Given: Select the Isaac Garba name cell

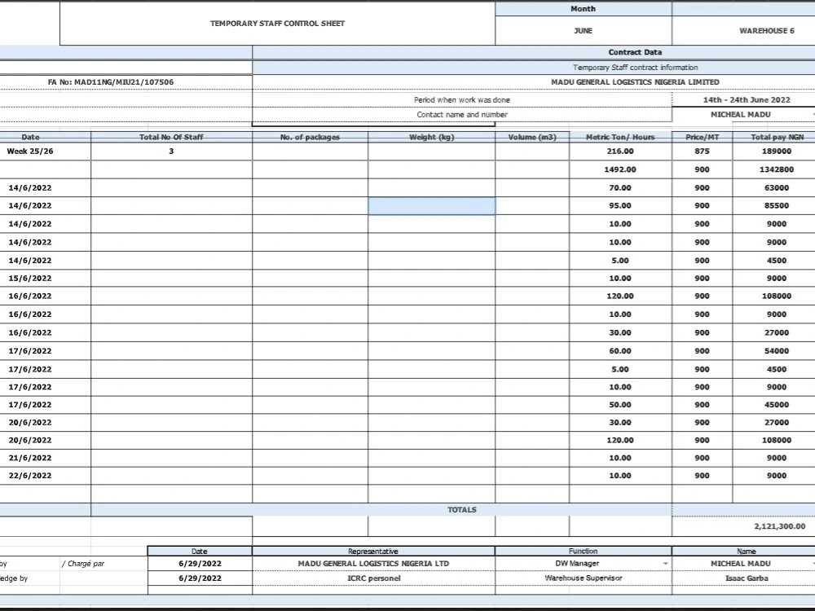Looking at the screenshot, I should point(744,578).
